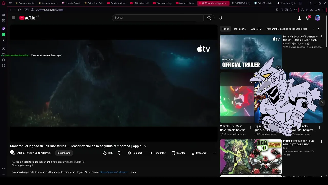Open the YouTube hamburger guide menu
The image size is (328, 185).
(x=13, y=18)
